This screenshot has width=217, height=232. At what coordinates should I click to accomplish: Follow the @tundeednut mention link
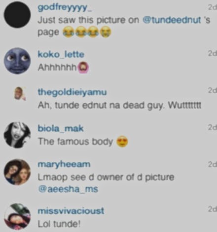(172, 20)
